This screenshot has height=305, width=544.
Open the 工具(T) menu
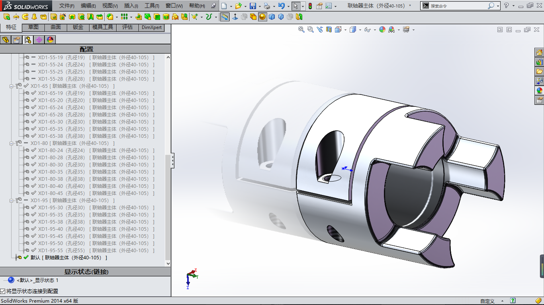[x=152, y=6]
